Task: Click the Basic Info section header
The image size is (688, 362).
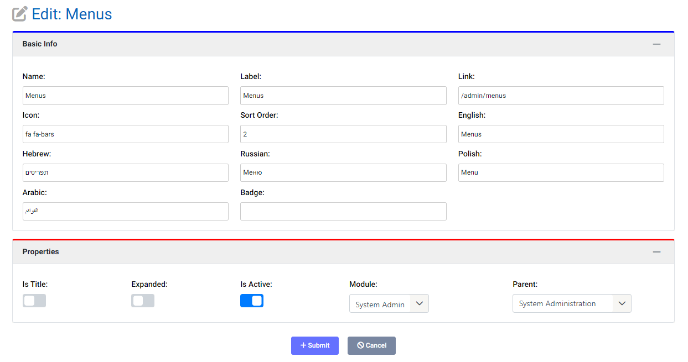Action: [39, 44]
